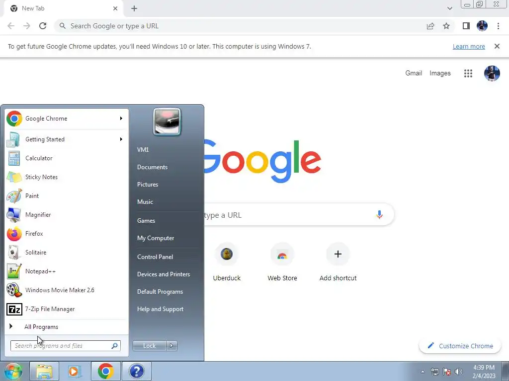Open Chrome profile avatar in toolbar
The height and width of the screenshot is (381, 509).
(482, 26)
